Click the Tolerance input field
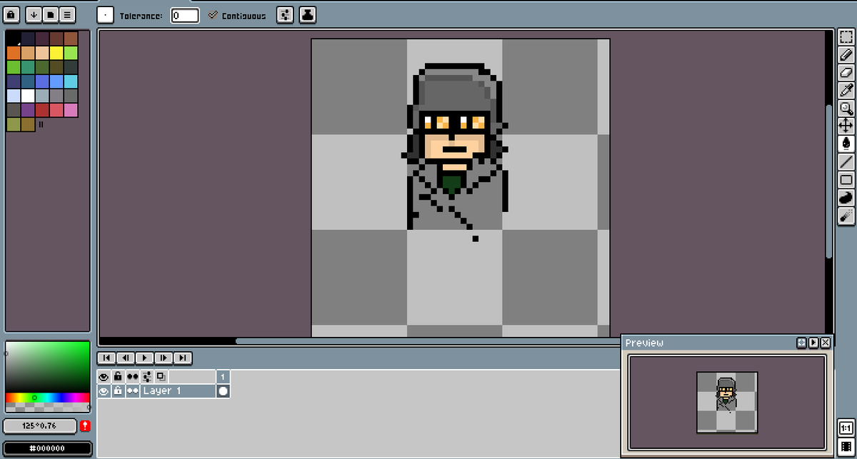Viewport: 857px width, 459px height. (185, 15)
